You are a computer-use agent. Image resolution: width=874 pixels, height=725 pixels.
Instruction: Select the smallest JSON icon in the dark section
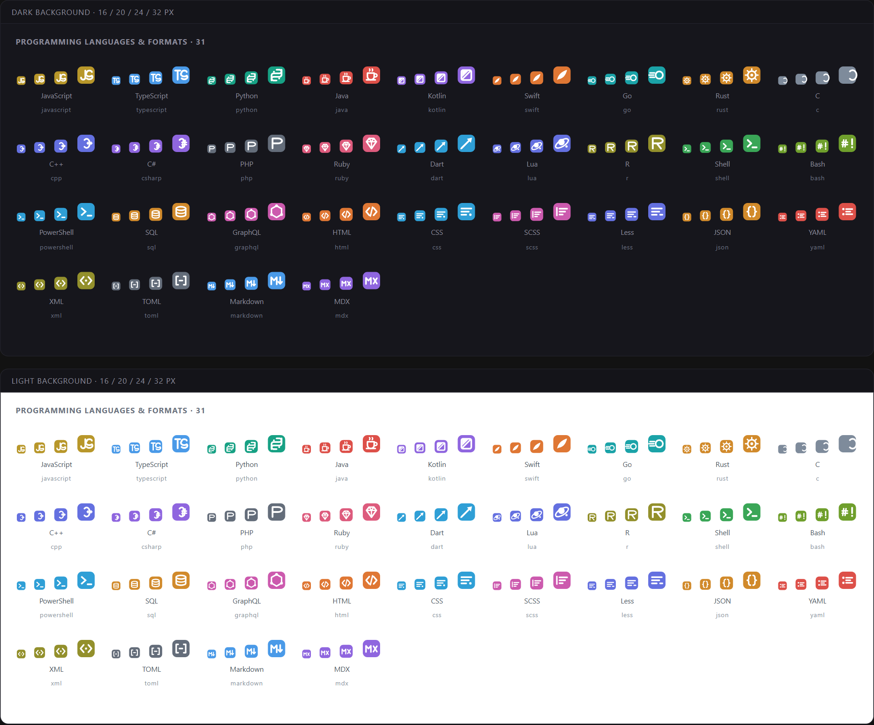[x=687, y=217]
